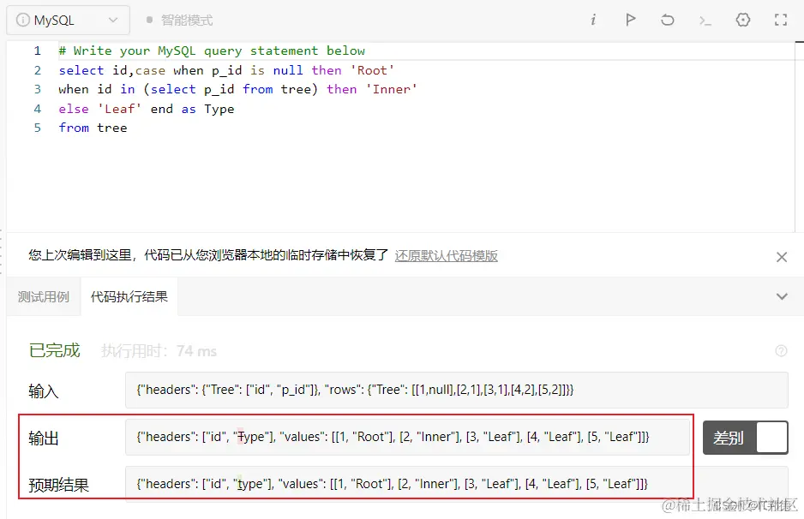Enter fullscreen editor mode
Image resolution: width=804 pixels, height=519 pixels.
point(780,20)
